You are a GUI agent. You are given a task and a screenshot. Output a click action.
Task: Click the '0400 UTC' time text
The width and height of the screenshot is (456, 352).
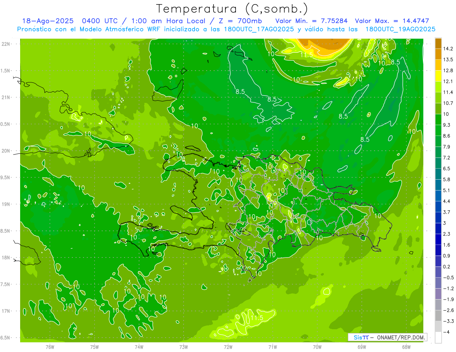pyautogui.click(x=99, y=21)
